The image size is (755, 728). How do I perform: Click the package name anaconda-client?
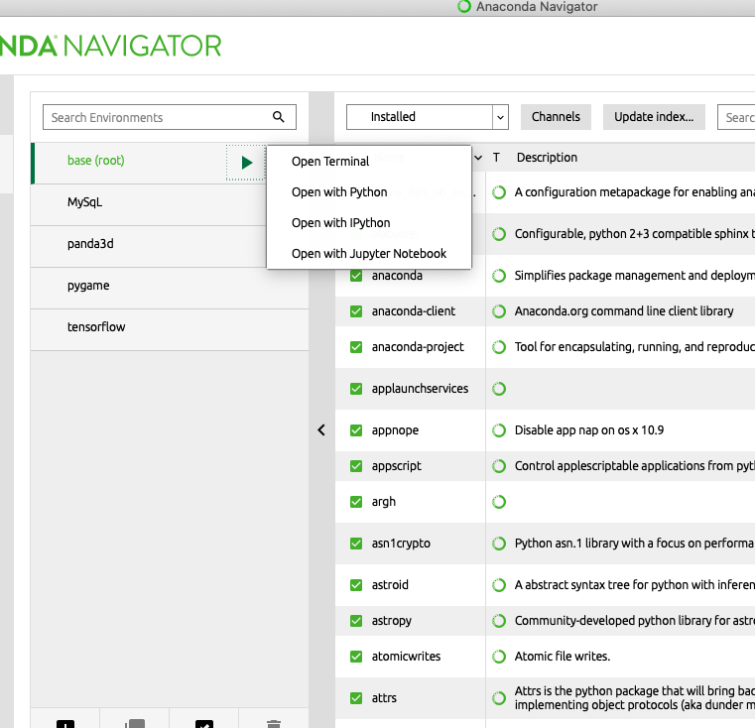coord(413,311)
